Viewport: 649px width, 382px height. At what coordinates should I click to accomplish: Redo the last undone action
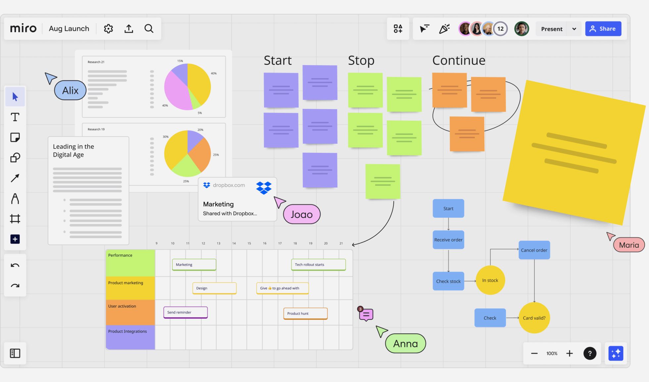[x=15, y=286]
